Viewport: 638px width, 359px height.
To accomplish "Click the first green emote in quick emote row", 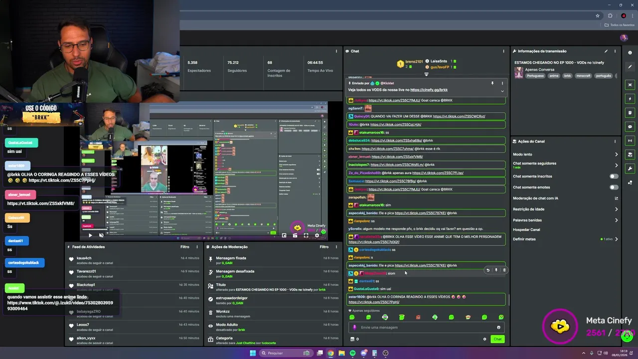I will [x=352, y=317].
